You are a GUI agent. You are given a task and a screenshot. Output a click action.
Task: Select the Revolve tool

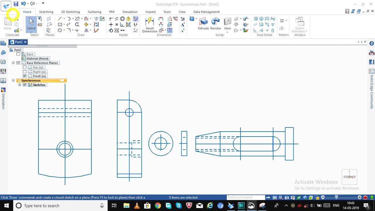(x=215, y=24)
